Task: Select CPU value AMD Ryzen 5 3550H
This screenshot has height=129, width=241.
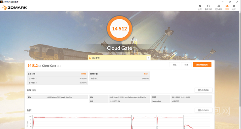Action: coord(127,97)
